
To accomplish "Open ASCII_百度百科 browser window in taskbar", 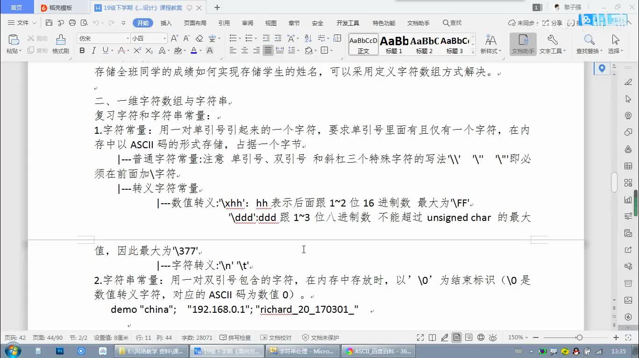I will 377,351.
